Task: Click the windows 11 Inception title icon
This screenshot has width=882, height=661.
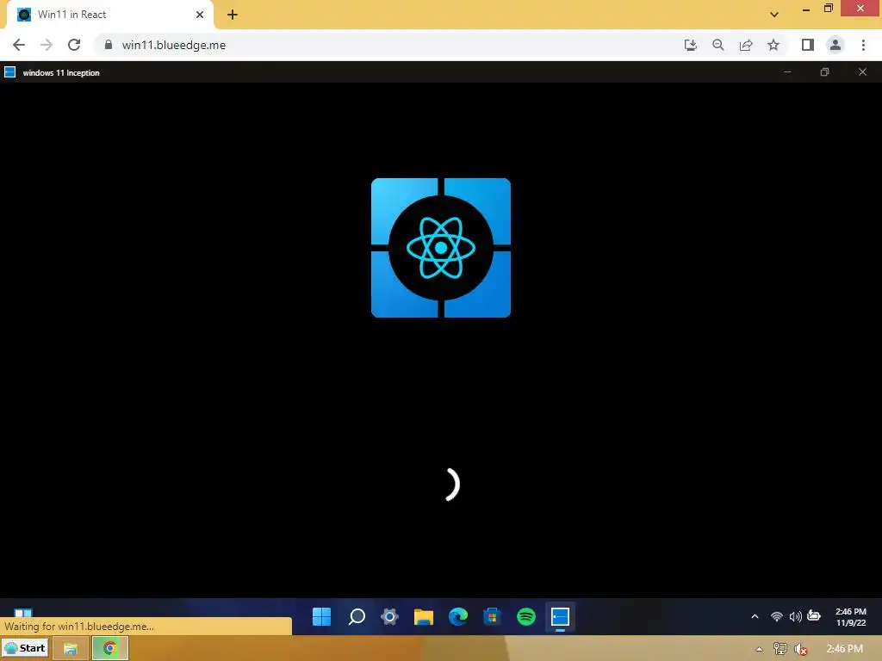Action: pos(9,72)
